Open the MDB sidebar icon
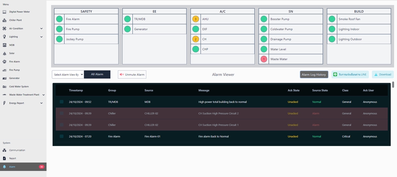Screen dimensions: 397x177 (x=4, y=45)
